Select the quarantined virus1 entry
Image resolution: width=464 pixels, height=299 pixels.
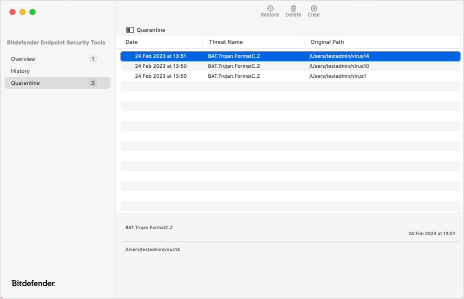[250, 76]
